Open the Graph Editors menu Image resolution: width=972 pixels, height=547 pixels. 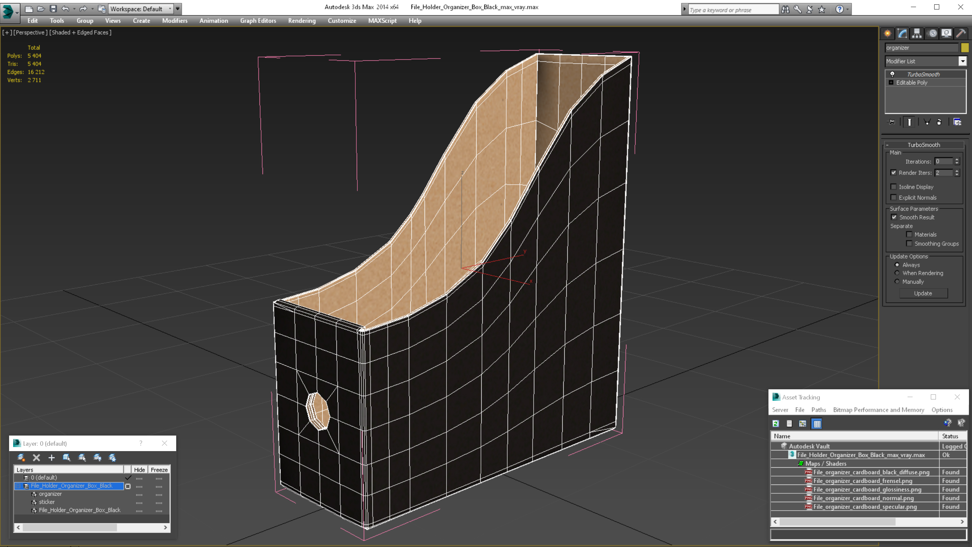[x=258, y=21]
